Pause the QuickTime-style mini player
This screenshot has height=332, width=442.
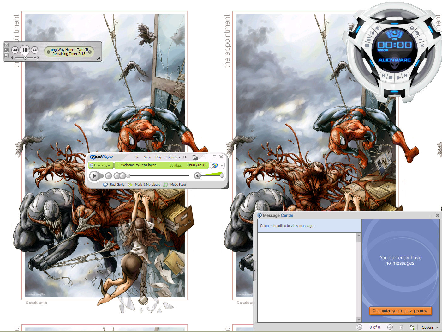coord(25,50)
